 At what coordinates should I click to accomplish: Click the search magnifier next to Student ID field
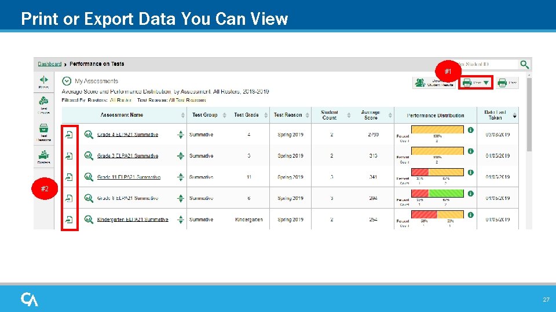coord(525,64)
